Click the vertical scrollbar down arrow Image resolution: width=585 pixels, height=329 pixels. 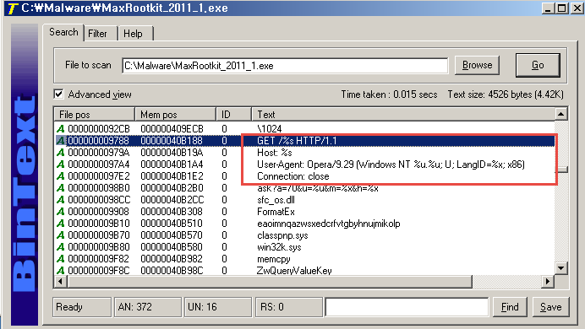pos(560,268)
